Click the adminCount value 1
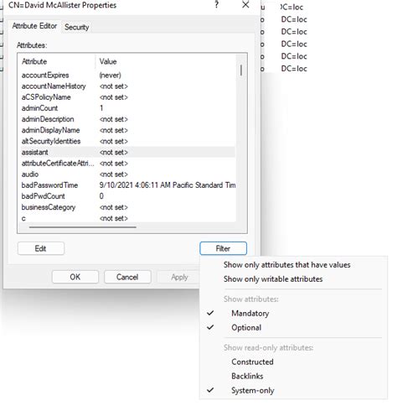The image size is (397, 406). (x=101, y=108)
